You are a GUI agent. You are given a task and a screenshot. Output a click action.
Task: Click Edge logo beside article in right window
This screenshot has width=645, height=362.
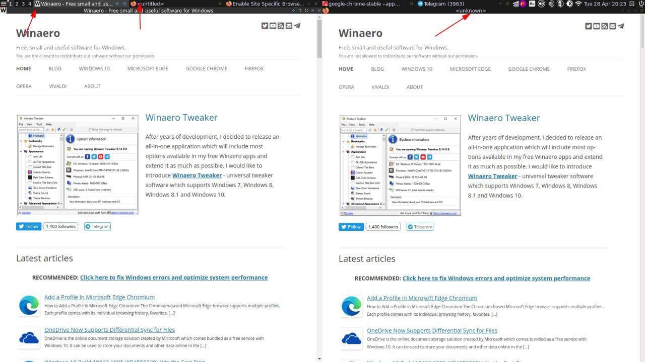click(x=351, y=306)
